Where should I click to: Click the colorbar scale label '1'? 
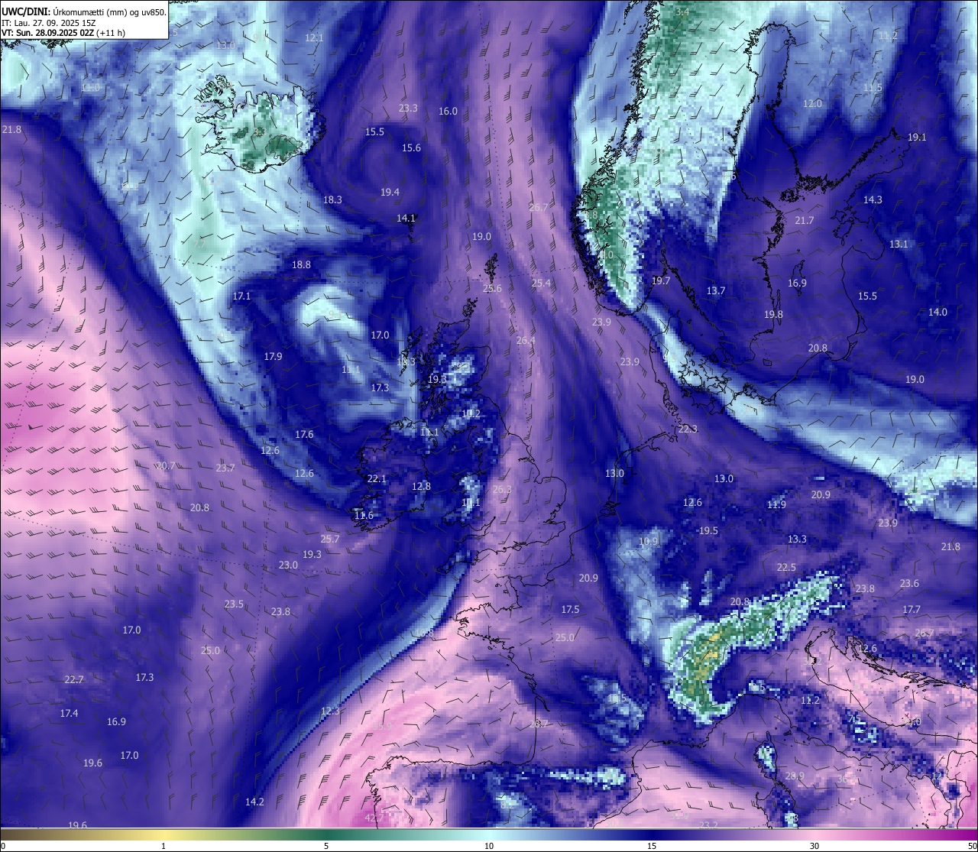(x=164, y=846)
